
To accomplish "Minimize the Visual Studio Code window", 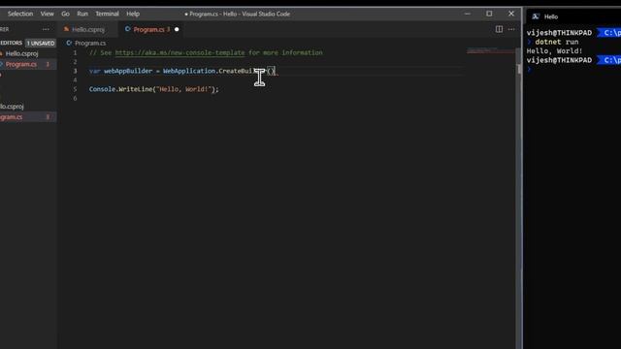I will pos(468,14).
